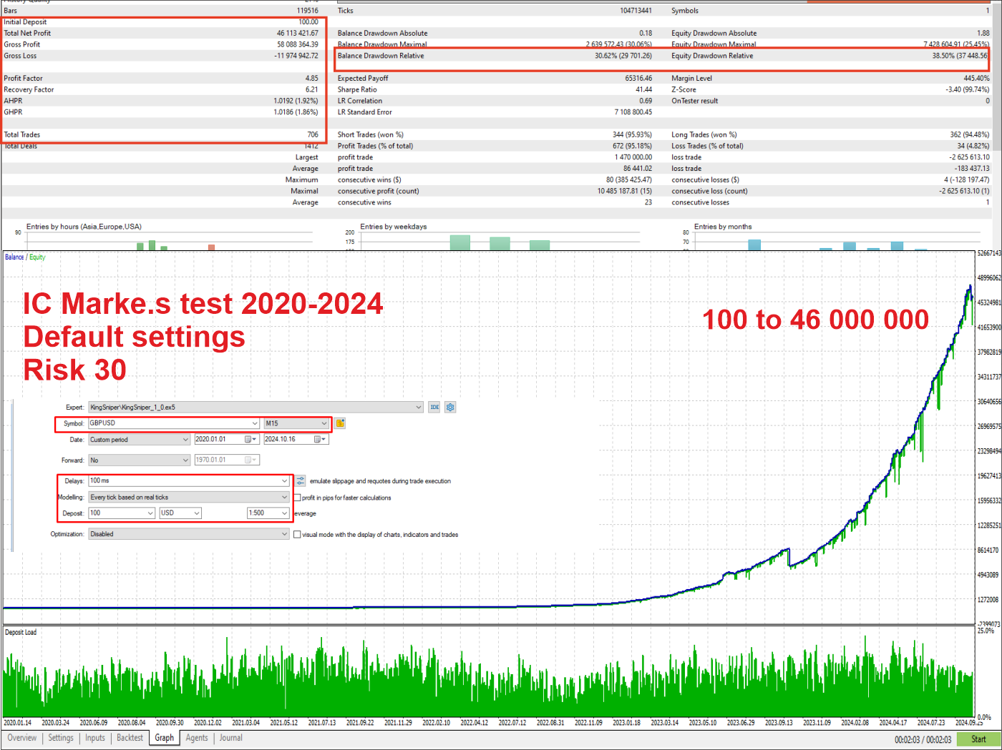This screenshot has width=1002, height=750.
Task: Switch to the Backtest tab
Action: tap(130, 738)
